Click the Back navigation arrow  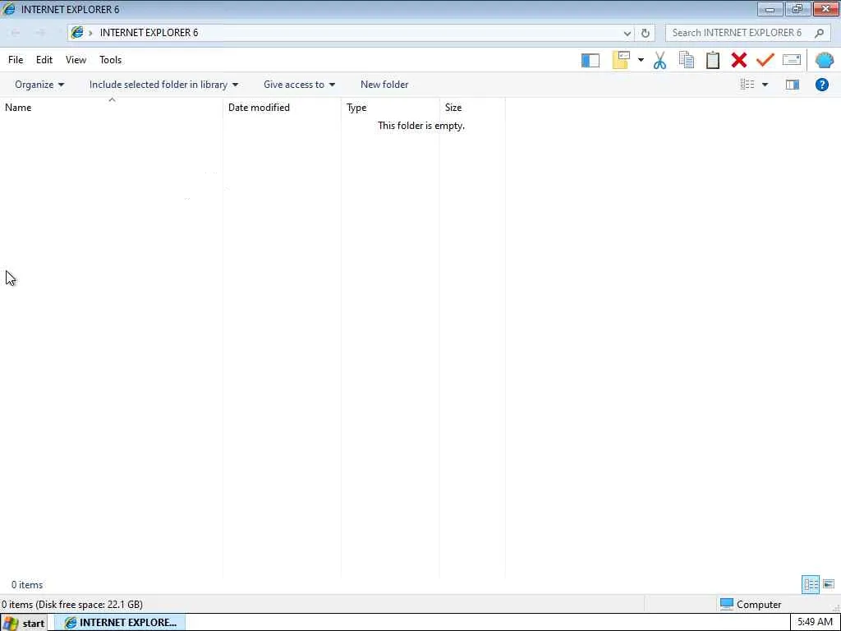pyautogui.click(x=16, y=33)
